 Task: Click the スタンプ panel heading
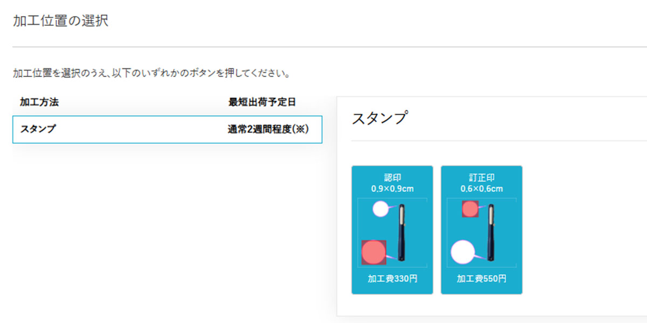(x=380, y=118)
